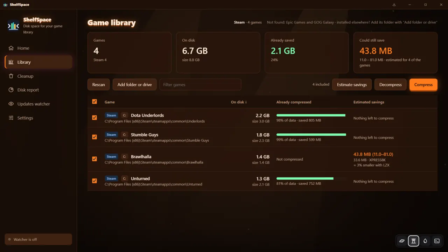Pick the terminal theme icon
Screen dimensions: 448x252
coord(437,241)
